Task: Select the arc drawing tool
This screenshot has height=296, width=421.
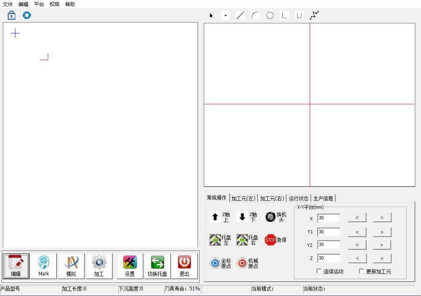Action: point(255,16)
